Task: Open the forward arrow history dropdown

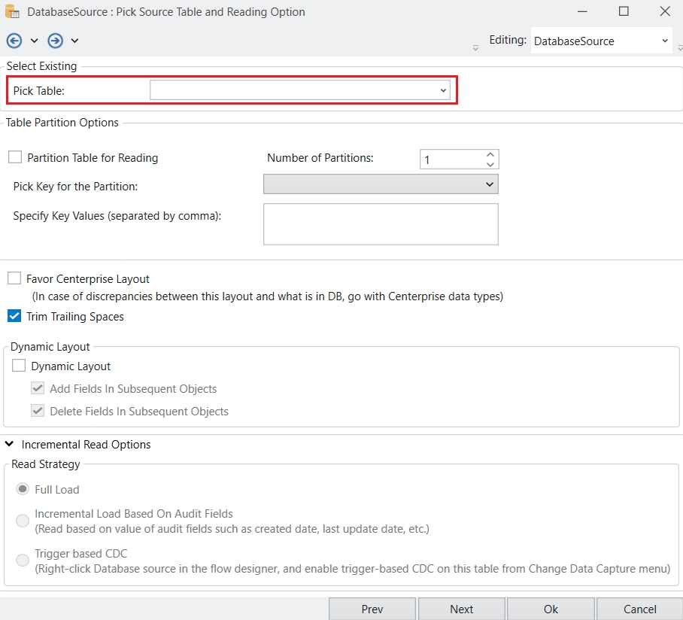Action: tap(74, 41)
